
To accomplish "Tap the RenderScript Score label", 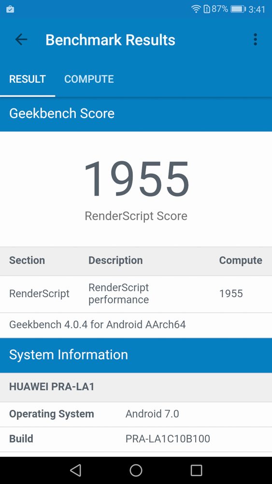I will pos(136,216).
